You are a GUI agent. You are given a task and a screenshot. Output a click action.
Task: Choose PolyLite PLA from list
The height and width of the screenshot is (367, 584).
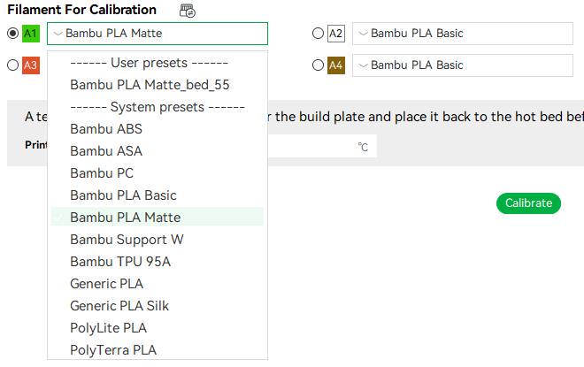click(158, 328)
